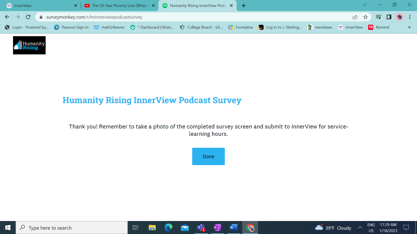Click the taskbar search box

72,227
